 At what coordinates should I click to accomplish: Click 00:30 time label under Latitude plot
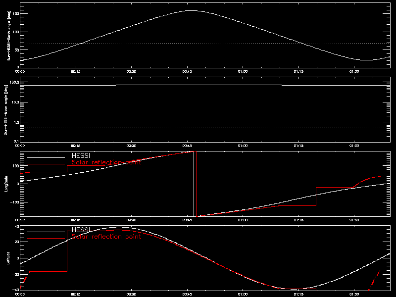pos(131,294)
